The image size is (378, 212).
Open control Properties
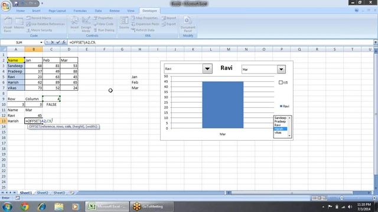click(103, 18)
